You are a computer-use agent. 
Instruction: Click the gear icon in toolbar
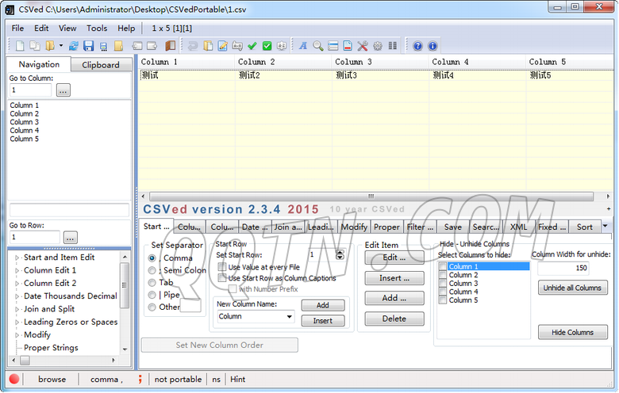[x=377, y=46]
